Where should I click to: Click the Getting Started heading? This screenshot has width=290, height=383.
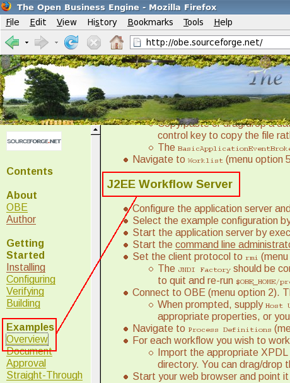25,249
